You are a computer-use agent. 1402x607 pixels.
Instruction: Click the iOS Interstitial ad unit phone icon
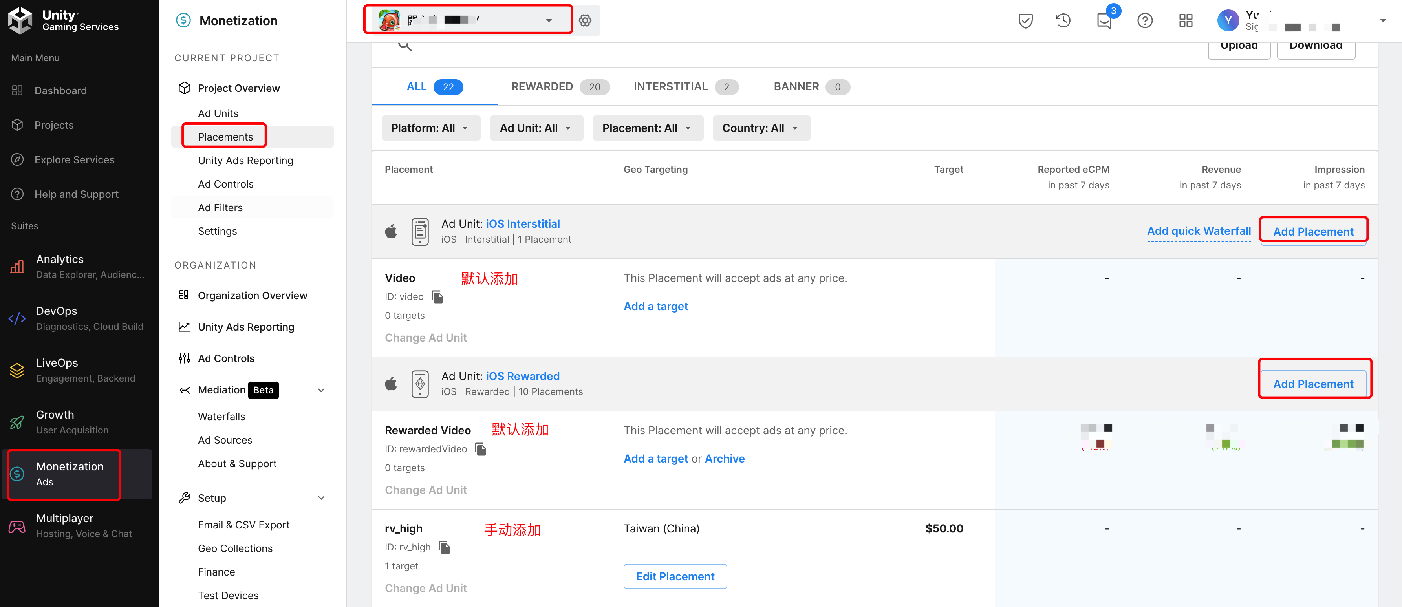pyautogui.click(x=420, y=232)
